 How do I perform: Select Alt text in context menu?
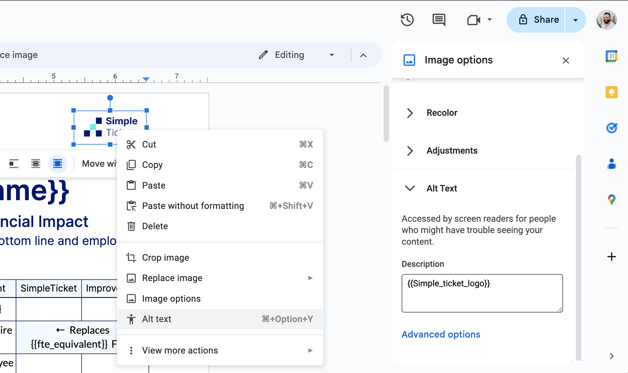coord(157,319)
